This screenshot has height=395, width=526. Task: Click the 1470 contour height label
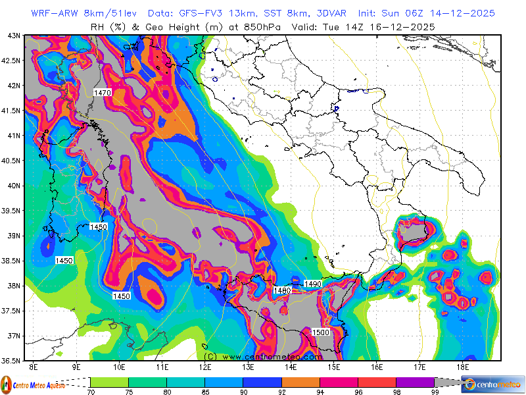coord(103,93)
